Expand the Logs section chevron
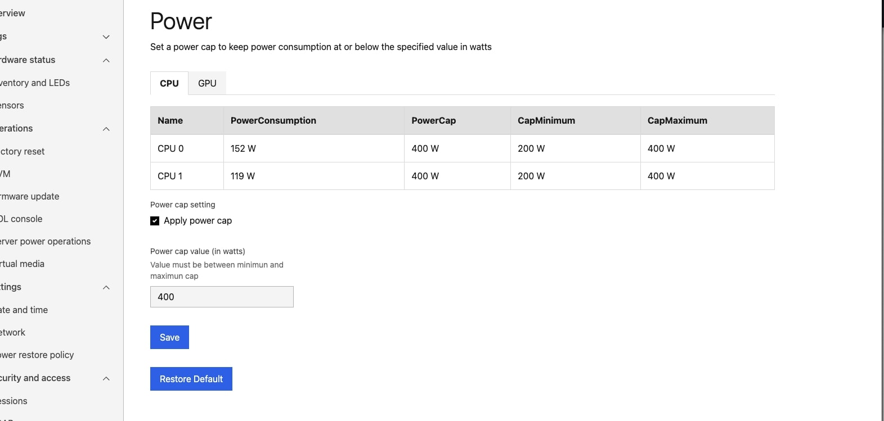The width and height of the screenshot is (884, 421). (x=106, y=37)
